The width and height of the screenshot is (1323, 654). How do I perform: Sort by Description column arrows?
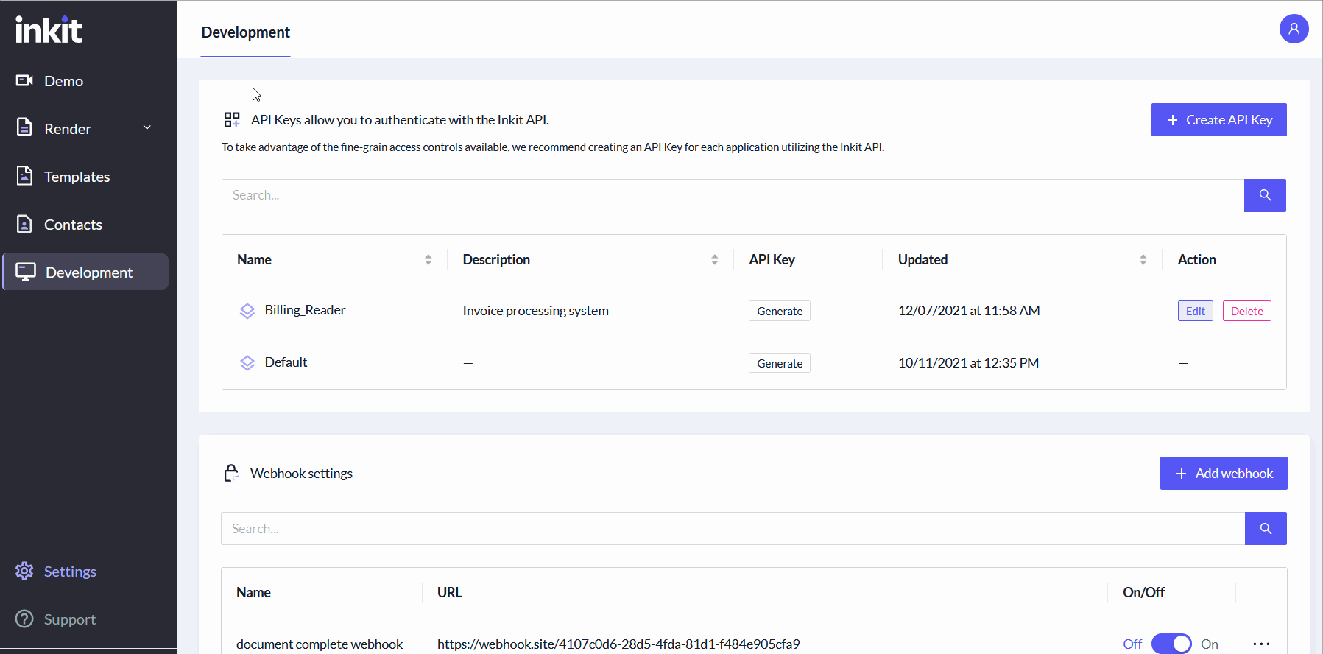click(714, 259)
